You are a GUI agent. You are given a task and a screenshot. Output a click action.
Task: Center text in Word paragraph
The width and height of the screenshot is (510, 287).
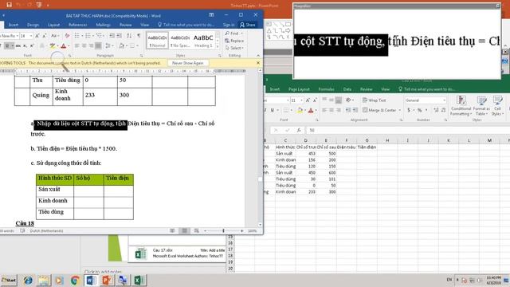(84, 46)
